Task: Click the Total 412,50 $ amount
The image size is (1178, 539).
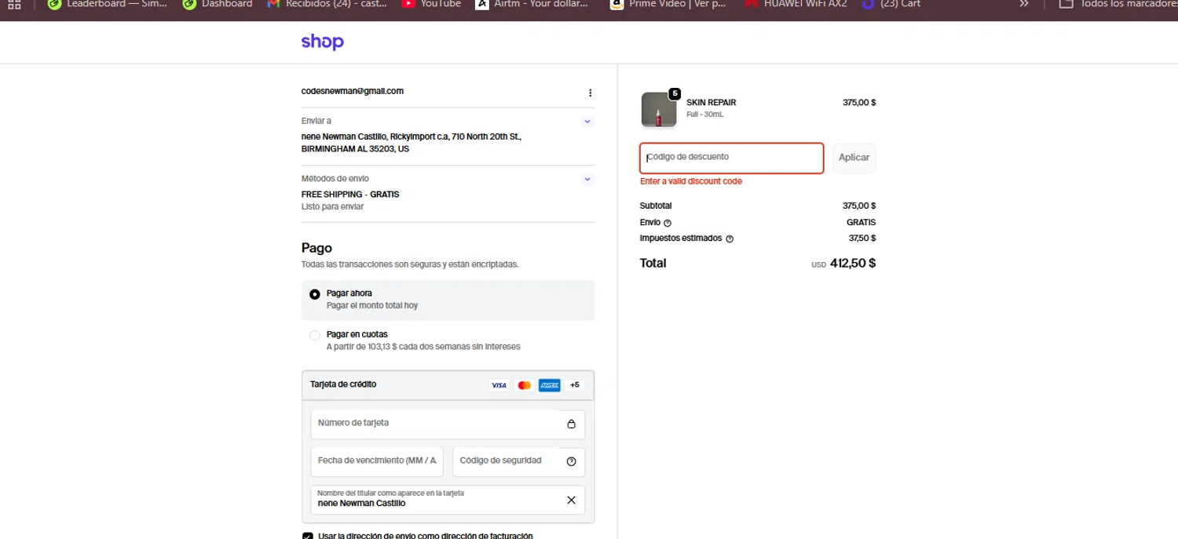Action: (853, 264)
